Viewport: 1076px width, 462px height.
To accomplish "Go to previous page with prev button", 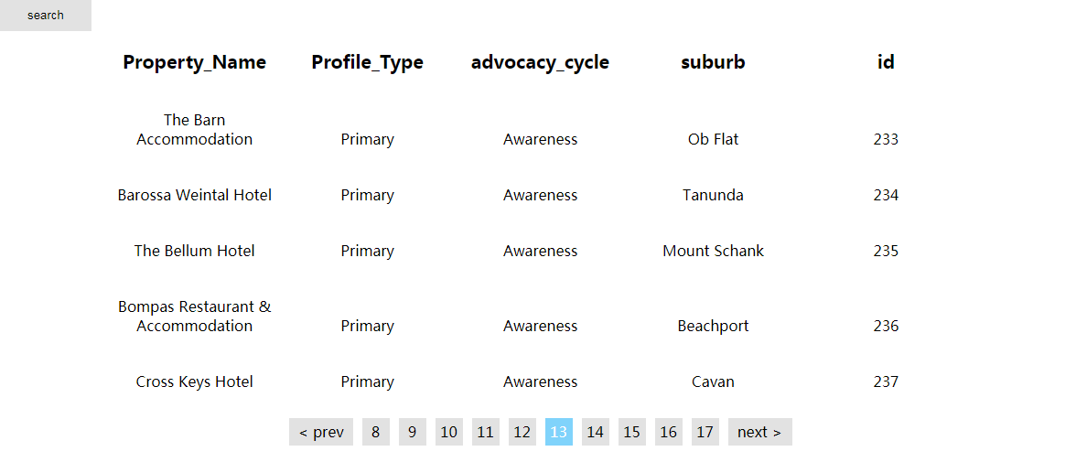I will pos(321,432).
